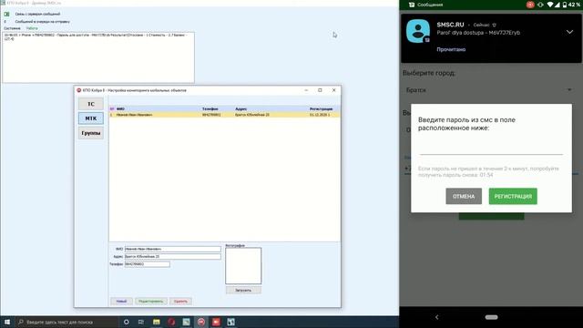Open Task View on the taskbar

(141, 322)
